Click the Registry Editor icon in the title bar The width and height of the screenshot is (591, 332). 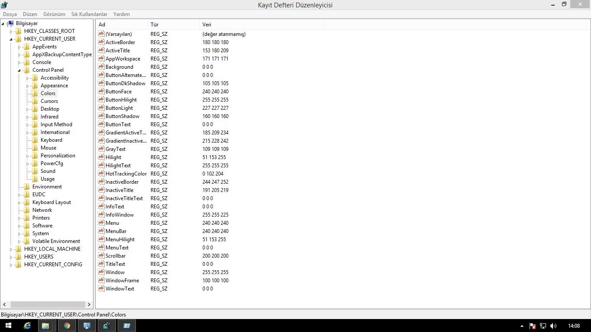pyautogui.click(x=4, y=5)
